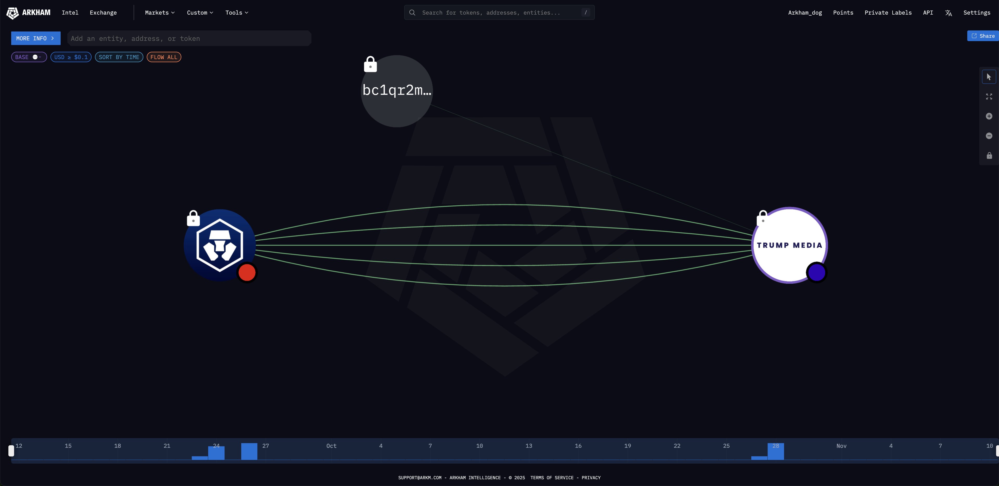Zoom out with the minus icon

[x=989, y=136]
